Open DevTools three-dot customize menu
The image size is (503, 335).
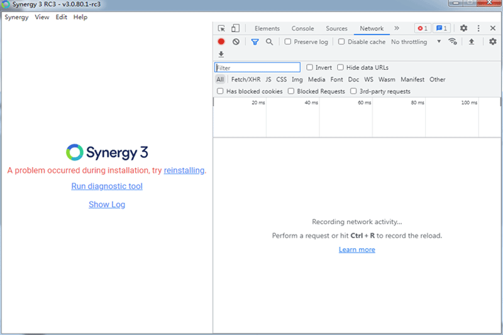(478, 28)
